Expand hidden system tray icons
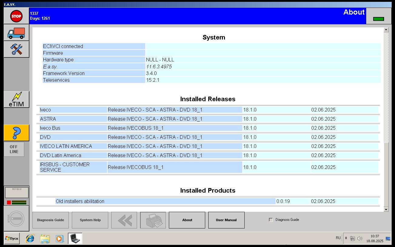Image resolution: width=395 pixels, height=247 pixels. point(346,238)
